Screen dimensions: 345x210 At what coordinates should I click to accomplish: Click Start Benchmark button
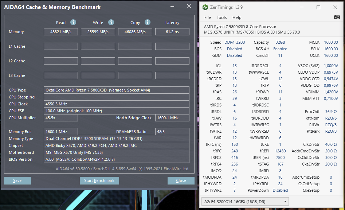tap(99, 180)
